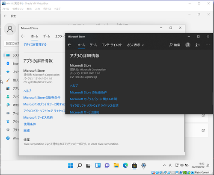Viewport: 214px width, 175px height.
Task: Open privacy statement link in dark Store
Action: click(93, 99)
